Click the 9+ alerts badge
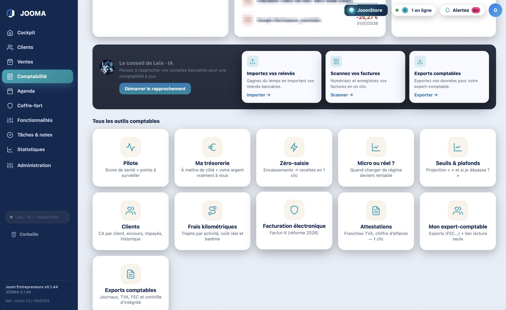This screenshot has height=310, width=506. [x=476, y=10]
